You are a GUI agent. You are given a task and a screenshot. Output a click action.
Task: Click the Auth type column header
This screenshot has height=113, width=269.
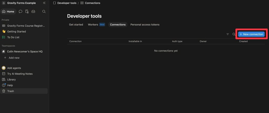[177, 41]
